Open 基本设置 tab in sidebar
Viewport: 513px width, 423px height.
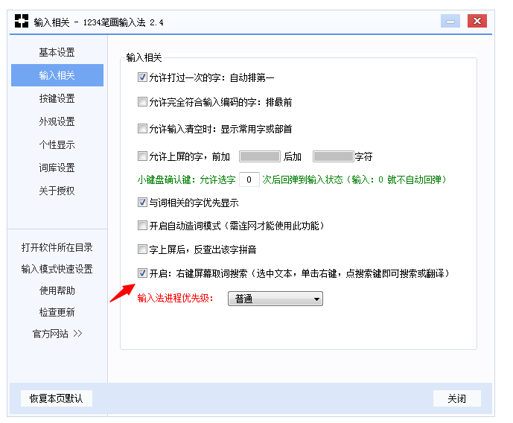[x=57, y=52]
